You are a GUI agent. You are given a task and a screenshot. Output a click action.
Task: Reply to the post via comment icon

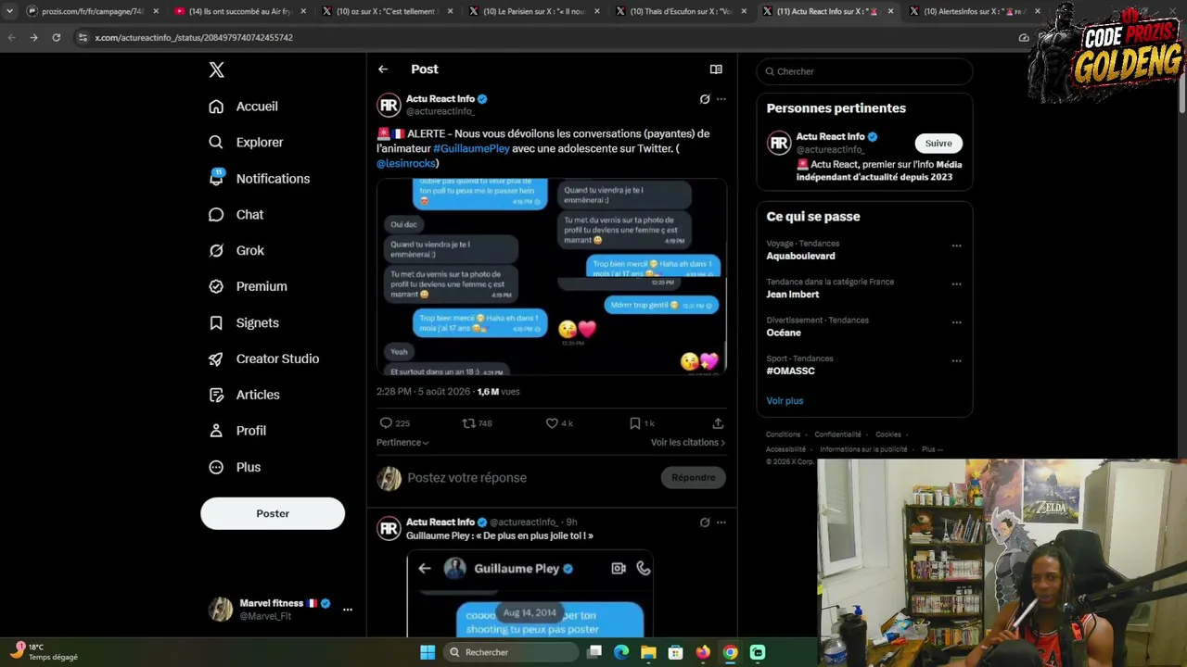pyautogui.click(x=386, y=423)
